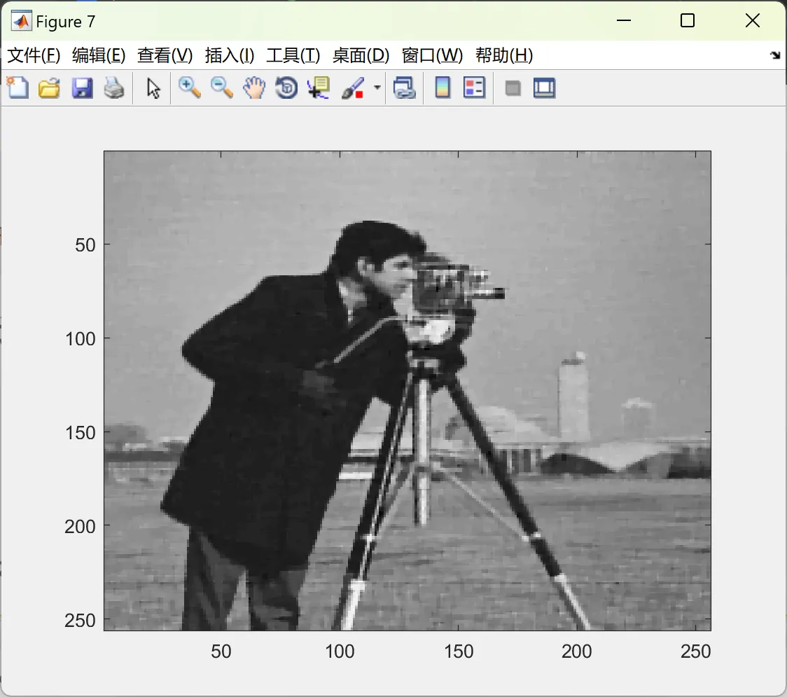
Task: Maximize the Figure 7 window
Action: [688, 20]
